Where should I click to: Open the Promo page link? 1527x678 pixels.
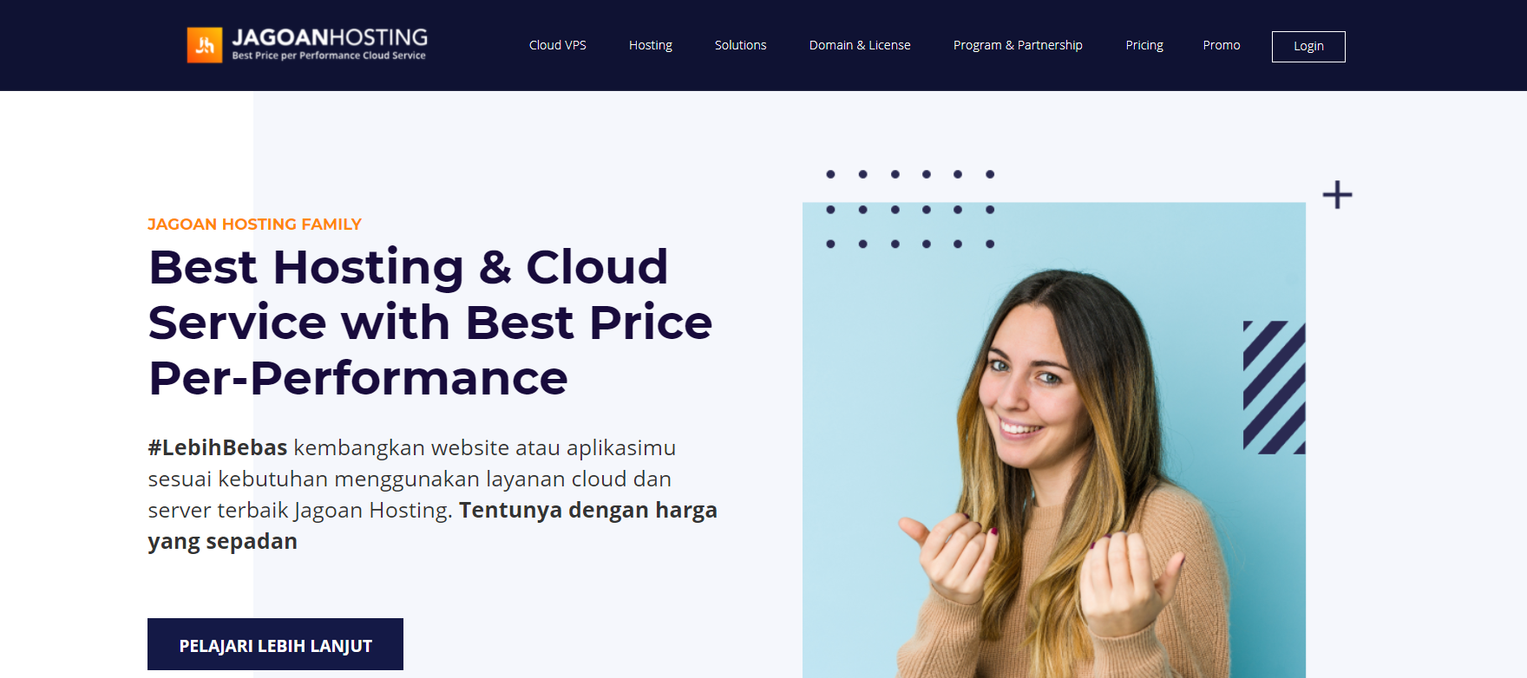click(1222, 45)
